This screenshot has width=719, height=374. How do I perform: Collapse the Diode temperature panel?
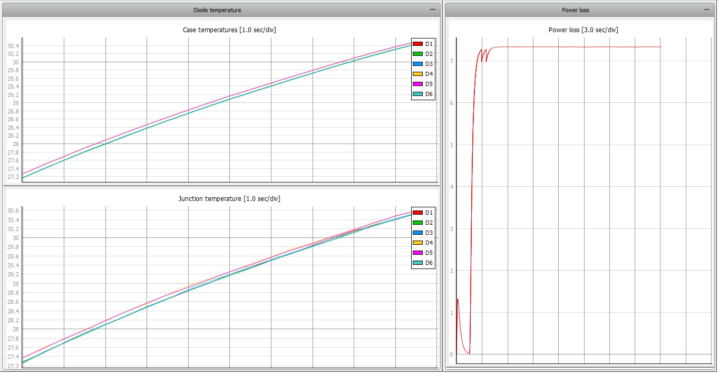click(433, 9)
